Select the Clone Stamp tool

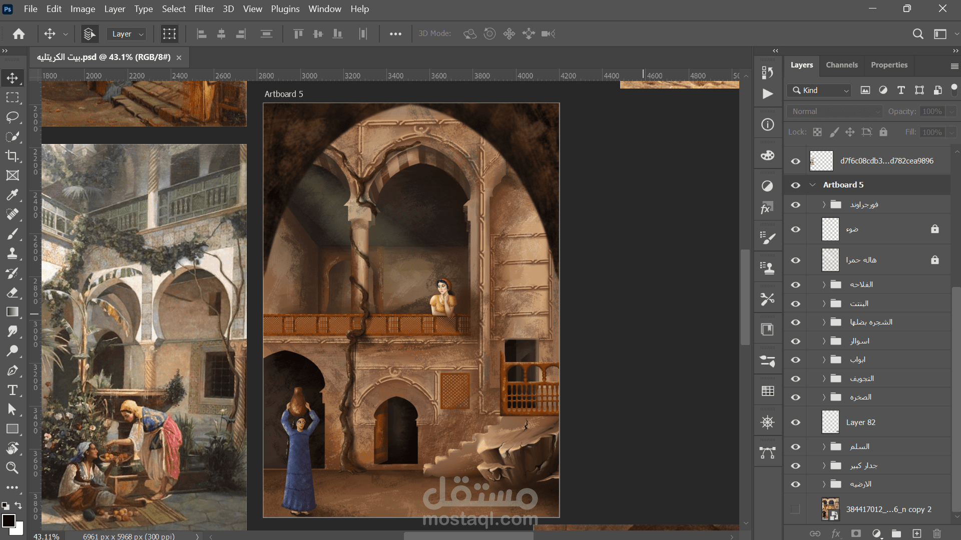click(13, 253)
